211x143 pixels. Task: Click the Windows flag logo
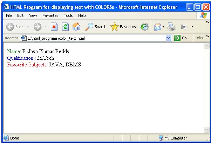click(204, 15)
